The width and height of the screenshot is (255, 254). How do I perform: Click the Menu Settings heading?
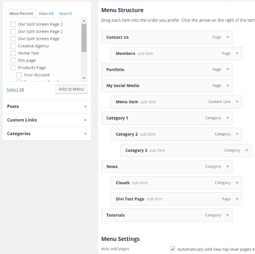(x=121, y=239)
